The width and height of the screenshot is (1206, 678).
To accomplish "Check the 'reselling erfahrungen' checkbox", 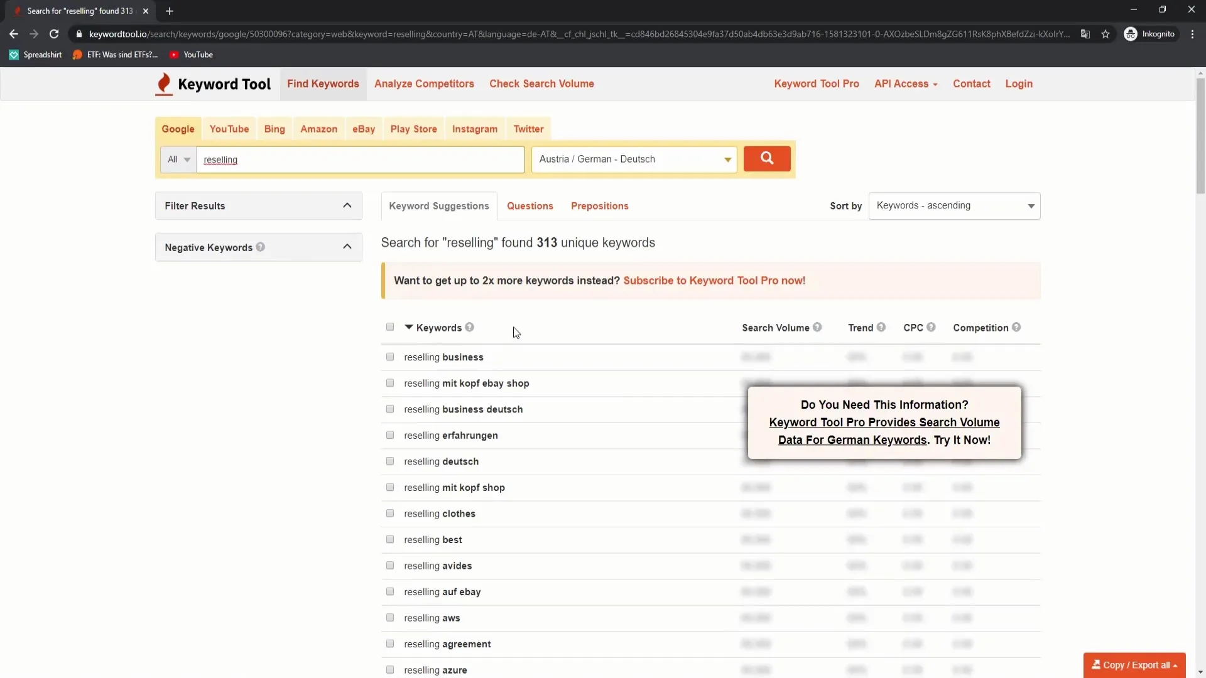I will tap(390, 435).
